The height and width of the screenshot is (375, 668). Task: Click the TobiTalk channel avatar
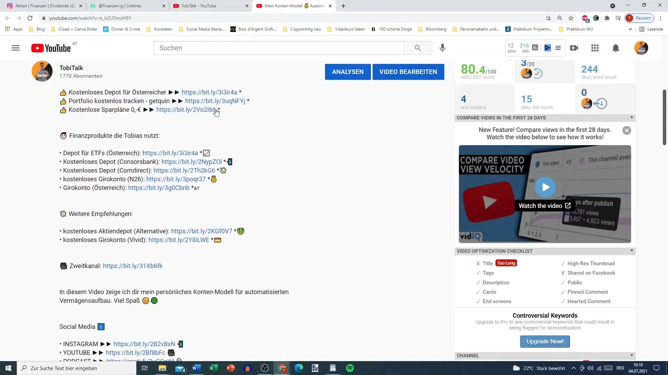[x=42, y=71]
